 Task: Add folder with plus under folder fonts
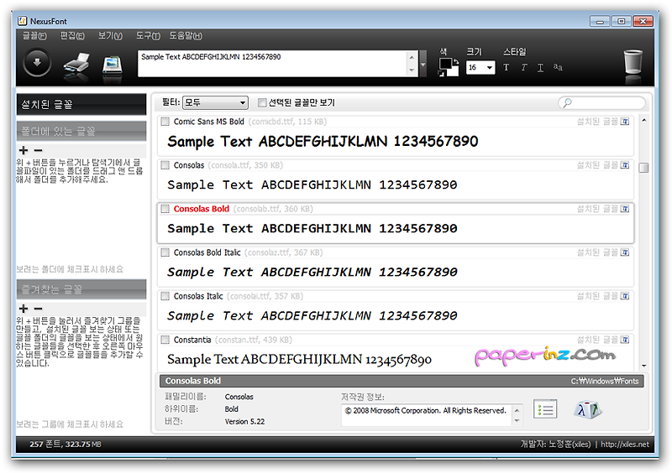point(24,150)
